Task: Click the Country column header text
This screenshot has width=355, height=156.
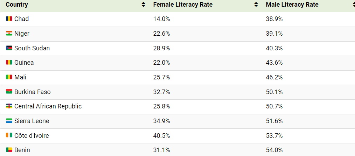Action: click(x=17, y=5)
